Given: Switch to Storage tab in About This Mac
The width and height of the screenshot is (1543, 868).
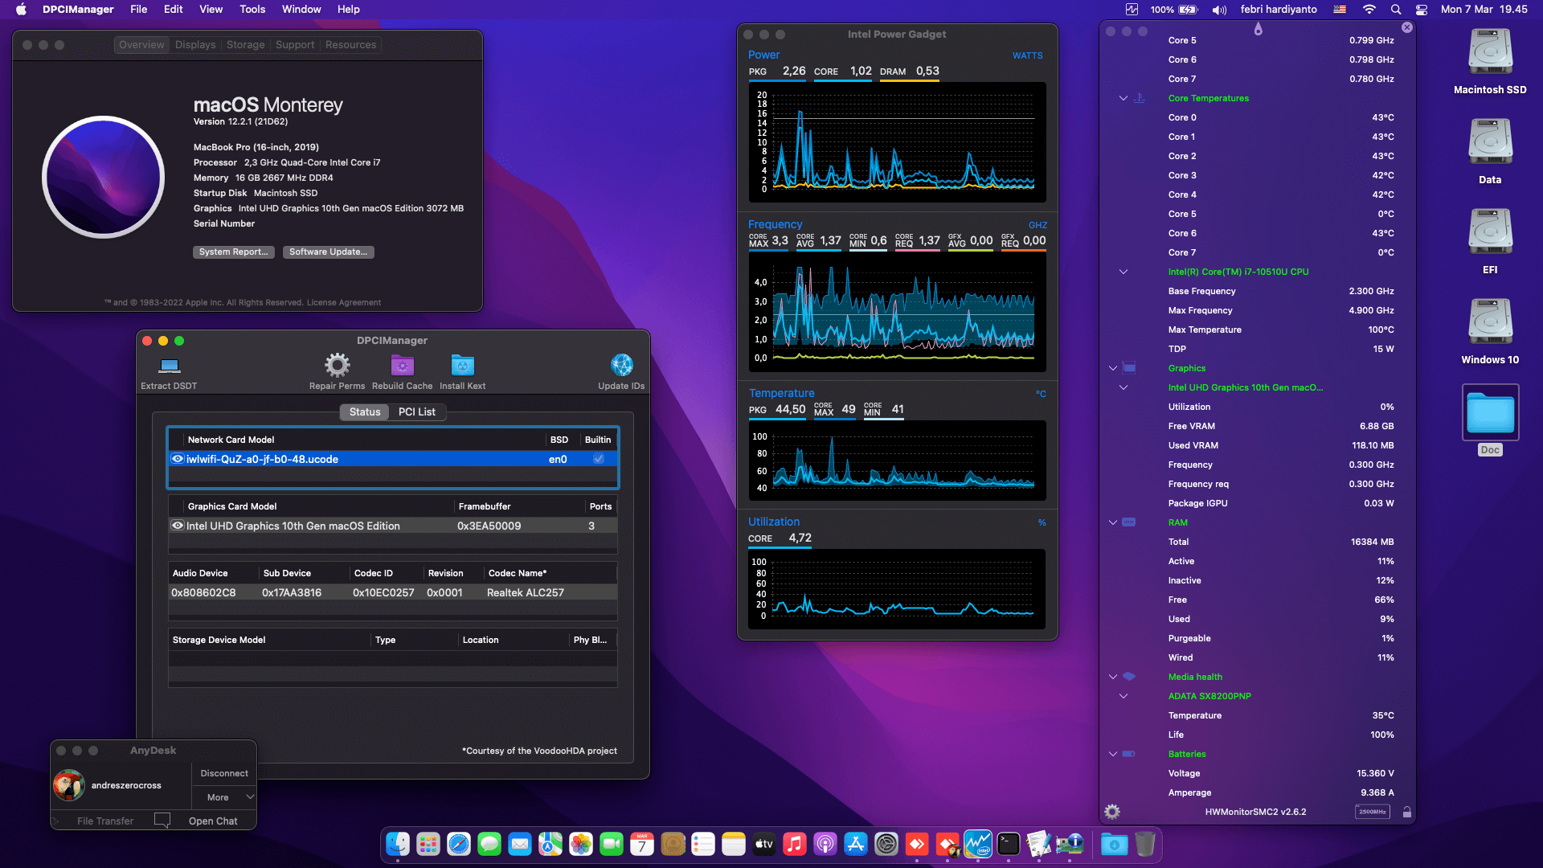Looking at the screenshot, I should click(x=246, y=45).
